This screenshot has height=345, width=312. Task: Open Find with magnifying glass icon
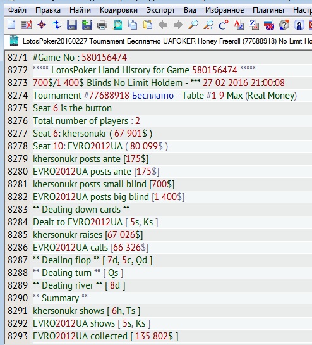[193, 25]
